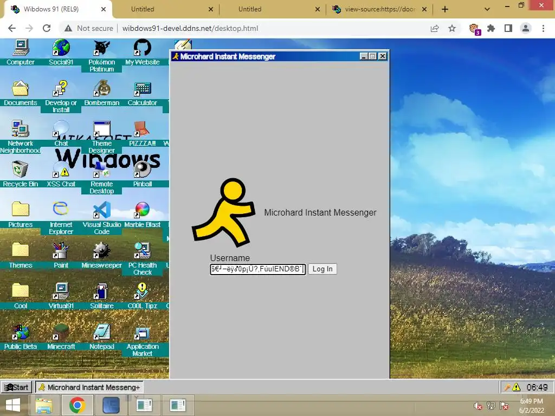Switch to the second Untitled tab
The width and height of the screenshot is (555, 416).
coord(272,9)
